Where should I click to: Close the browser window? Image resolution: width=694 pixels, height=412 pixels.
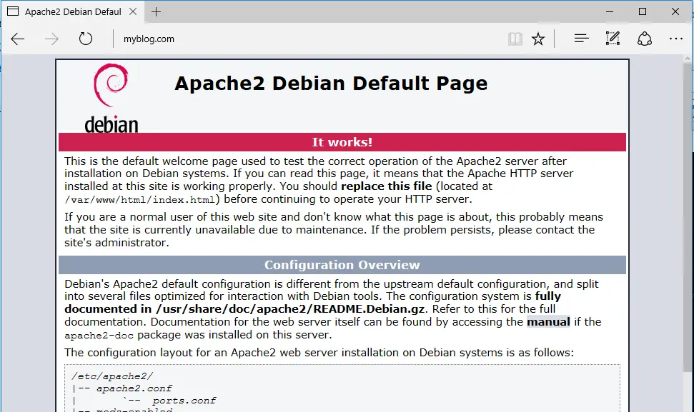(x=675, y=12)
